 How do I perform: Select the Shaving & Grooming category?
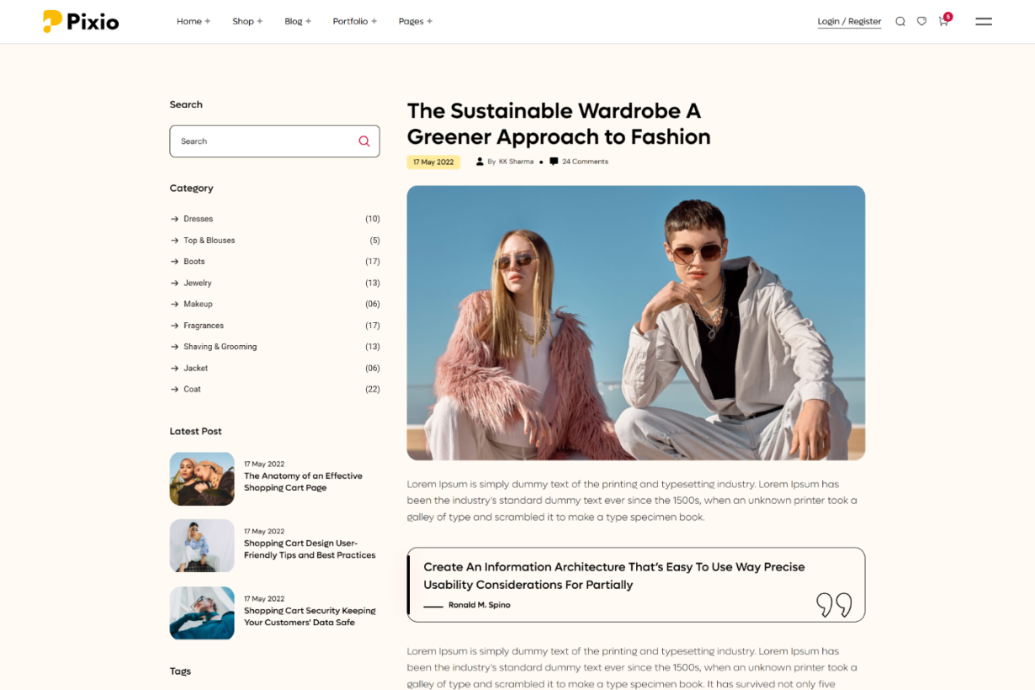click(x=220, y=347)
